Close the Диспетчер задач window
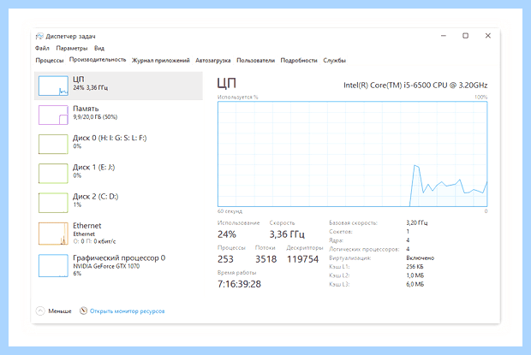The width and height of the screenshot is (531, 355). [x=488, y=36]
